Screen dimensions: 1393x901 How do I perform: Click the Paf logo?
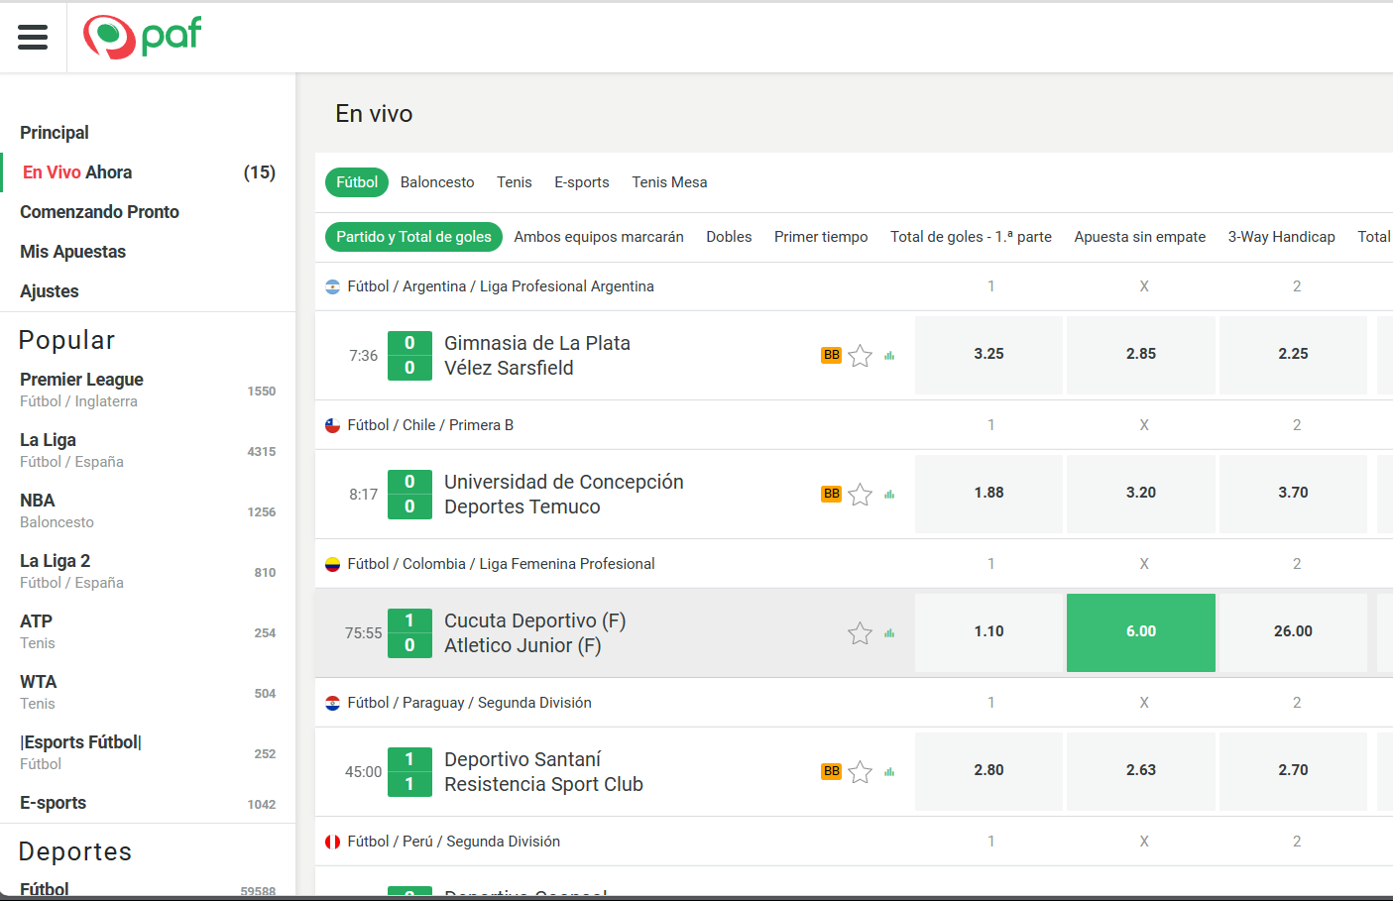point(142,38)
